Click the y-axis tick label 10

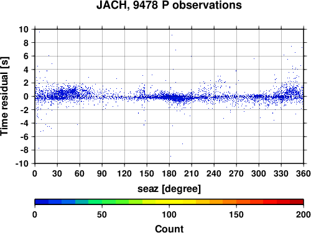[x=24, y=29]
